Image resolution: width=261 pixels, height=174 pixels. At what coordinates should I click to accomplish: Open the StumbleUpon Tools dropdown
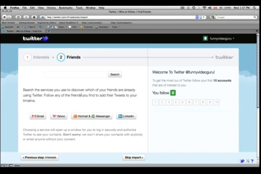[x=116, y=27]
